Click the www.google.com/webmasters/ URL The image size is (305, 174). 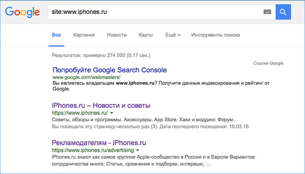click(86, 77)
